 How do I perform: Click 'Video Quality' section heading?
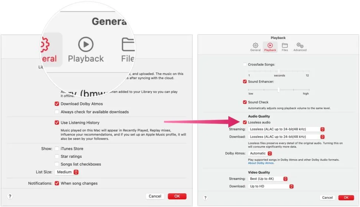[259, 173]
